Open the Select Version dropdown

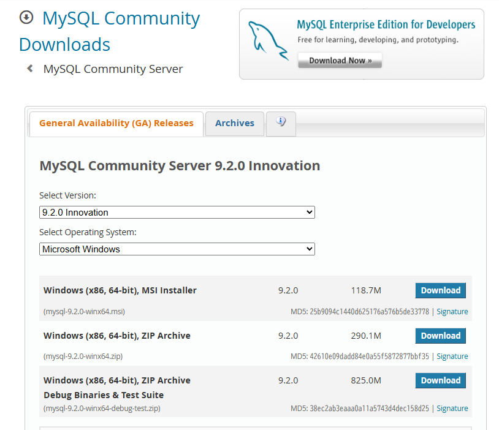[177, 212]
